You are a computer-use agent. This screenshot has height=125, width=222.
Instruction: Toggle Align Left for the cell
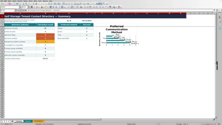51,7
